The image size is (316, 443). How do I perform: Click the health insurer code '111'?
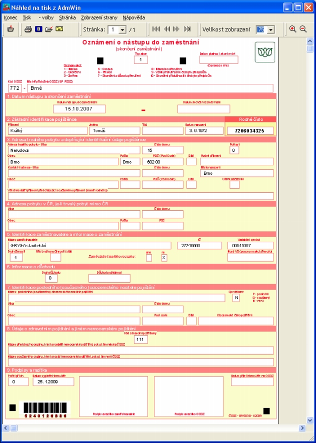(x=140, y=339)
